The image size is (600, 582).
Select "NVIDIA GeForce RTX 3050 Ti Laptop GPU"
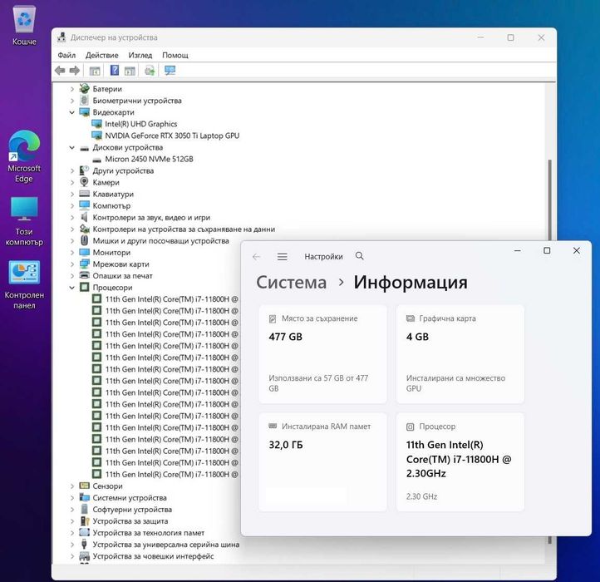[x=172, y=136]
